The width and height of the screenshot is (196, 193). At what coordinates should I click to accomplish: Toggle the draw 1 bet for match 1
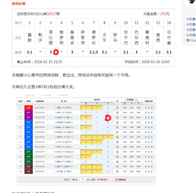(97, 108)
